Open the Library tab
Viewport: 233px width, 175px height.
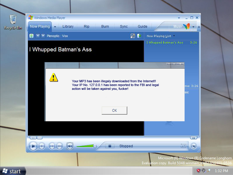pos(68,27)
